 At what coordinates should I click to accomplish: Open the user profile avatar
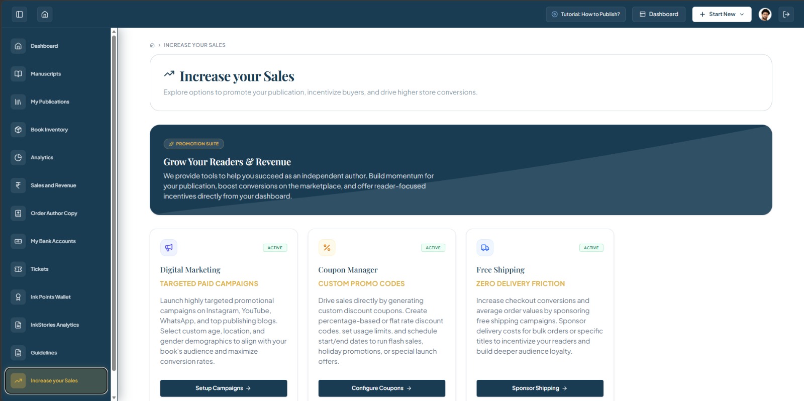click(765, 14)
